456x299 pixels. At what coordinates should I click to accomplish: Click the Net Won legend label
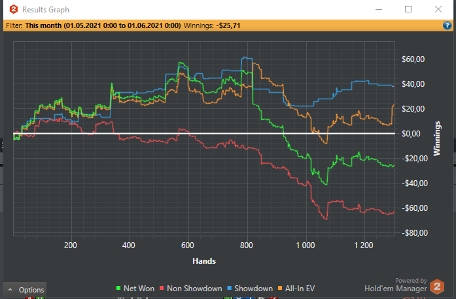(x=139, y=289)
